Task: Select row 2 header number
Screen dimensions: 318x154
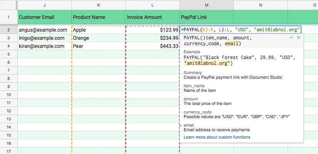Action: [8, 30]
